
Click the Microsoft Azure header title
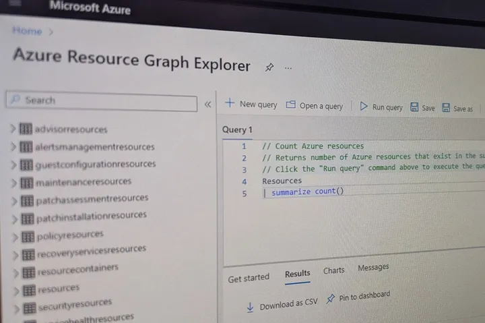click(x=90, y=7)
